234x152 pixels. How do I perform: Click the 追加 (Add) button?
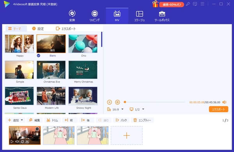(x=13, y=120)
